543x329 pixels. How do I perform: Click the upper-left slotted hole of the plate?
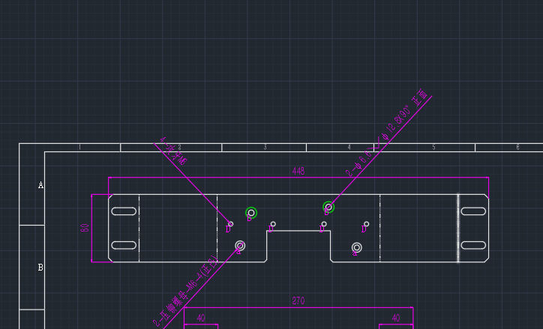[124, 211]
